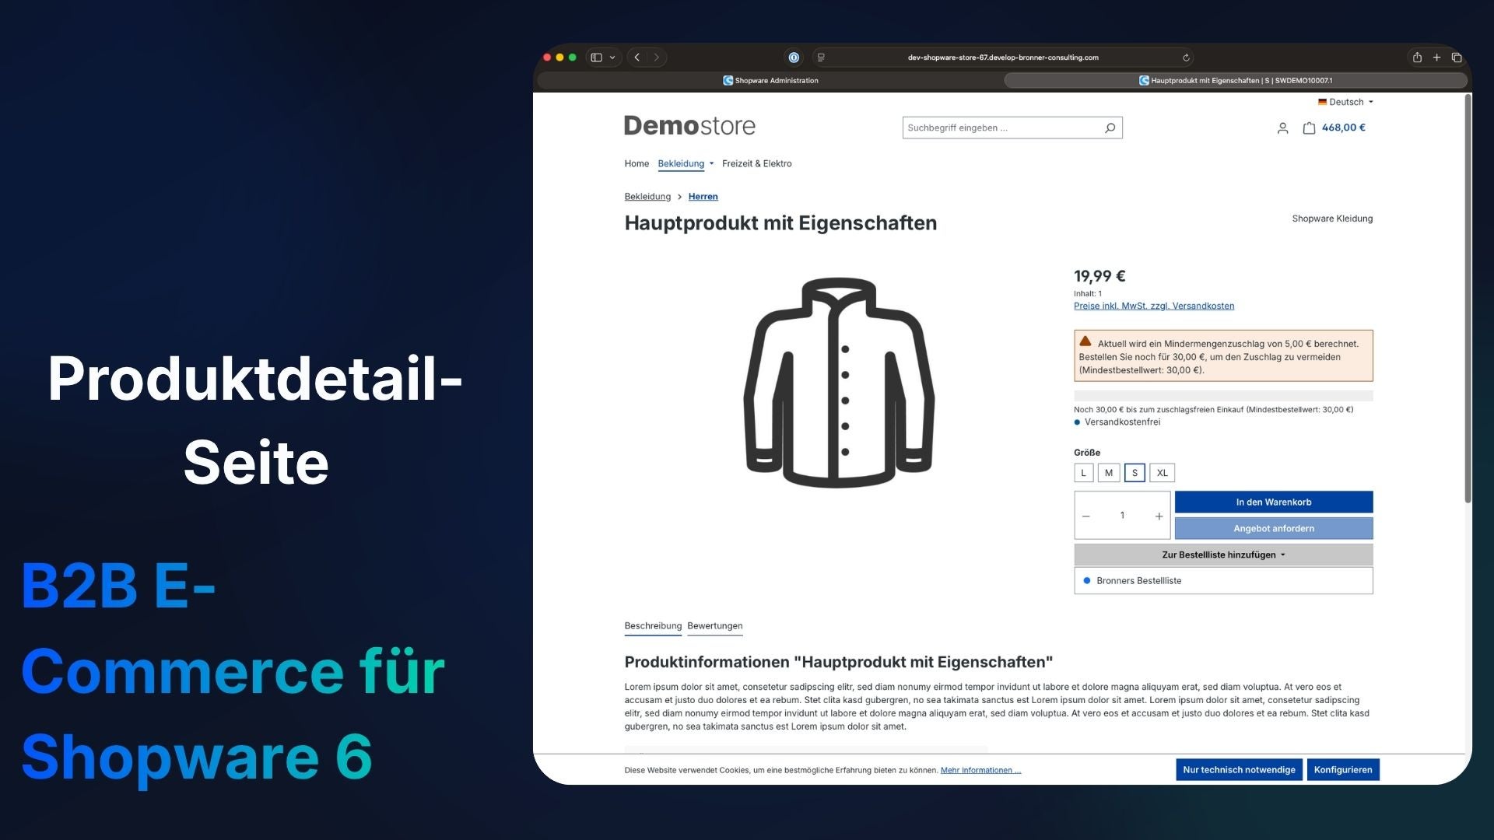Open the user account icon

(1282, 128)
